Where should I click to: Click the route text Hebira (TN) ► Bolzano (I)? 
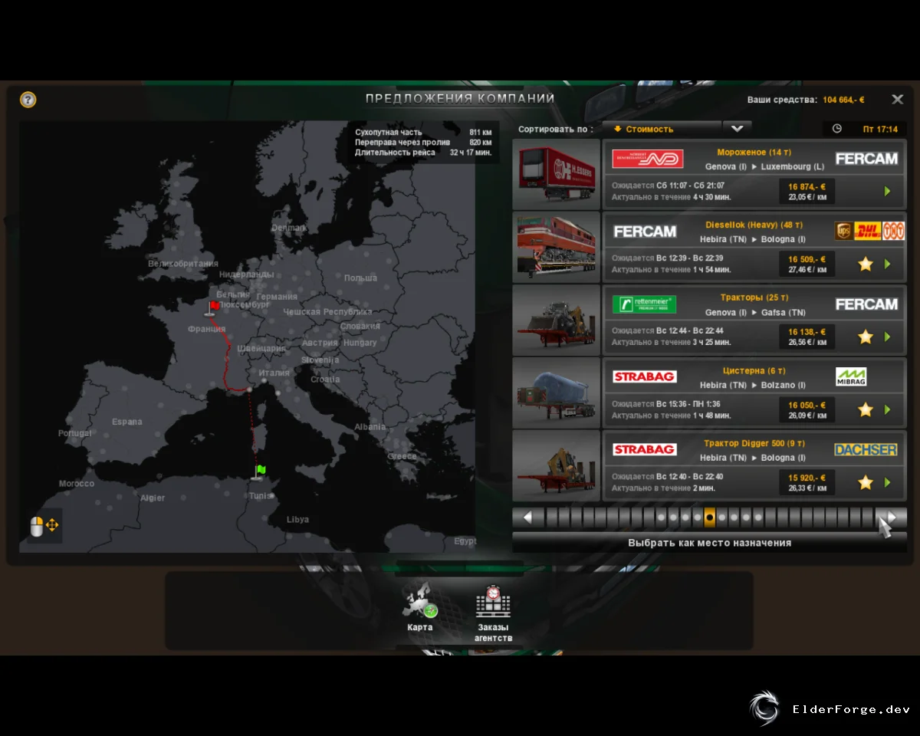[753, 385]
